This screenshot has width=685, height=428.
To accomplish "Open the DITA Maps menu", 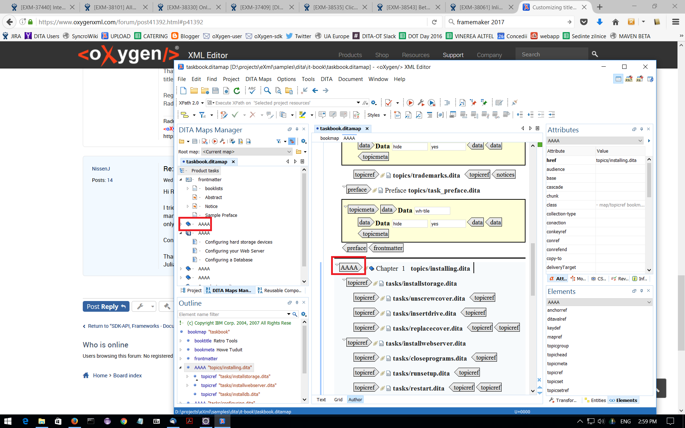I will [258, 79].
